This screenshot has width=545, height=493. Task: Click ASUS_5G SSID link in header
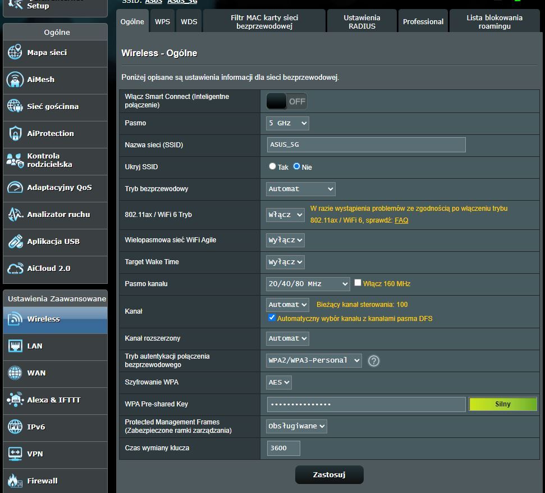point(182,2)
